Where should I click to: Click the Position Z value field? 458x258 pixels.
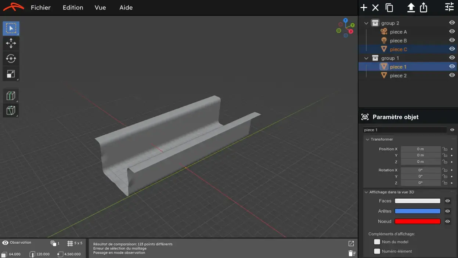pyautogui.click(x=421, y=162)
